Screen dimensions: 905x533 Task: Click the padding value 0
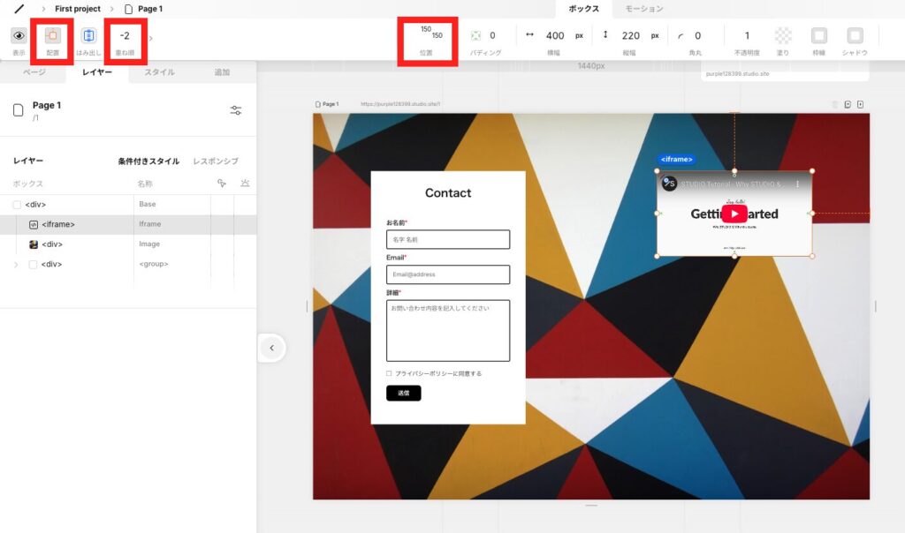click(x=492, y=35)
